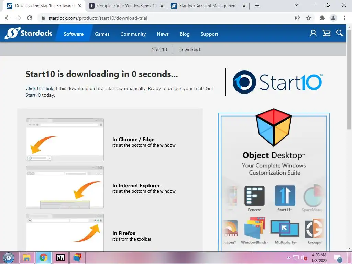
Task: Click the network tray icon
Action: click(x=296, y=258)
